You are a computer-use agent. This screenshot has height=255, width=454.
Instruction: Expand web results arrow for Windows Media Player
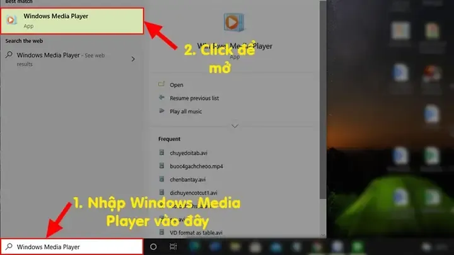pyautogui.click(x=133, y=59)
